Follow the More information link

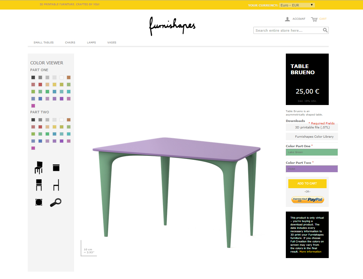(x=310, y=252)
